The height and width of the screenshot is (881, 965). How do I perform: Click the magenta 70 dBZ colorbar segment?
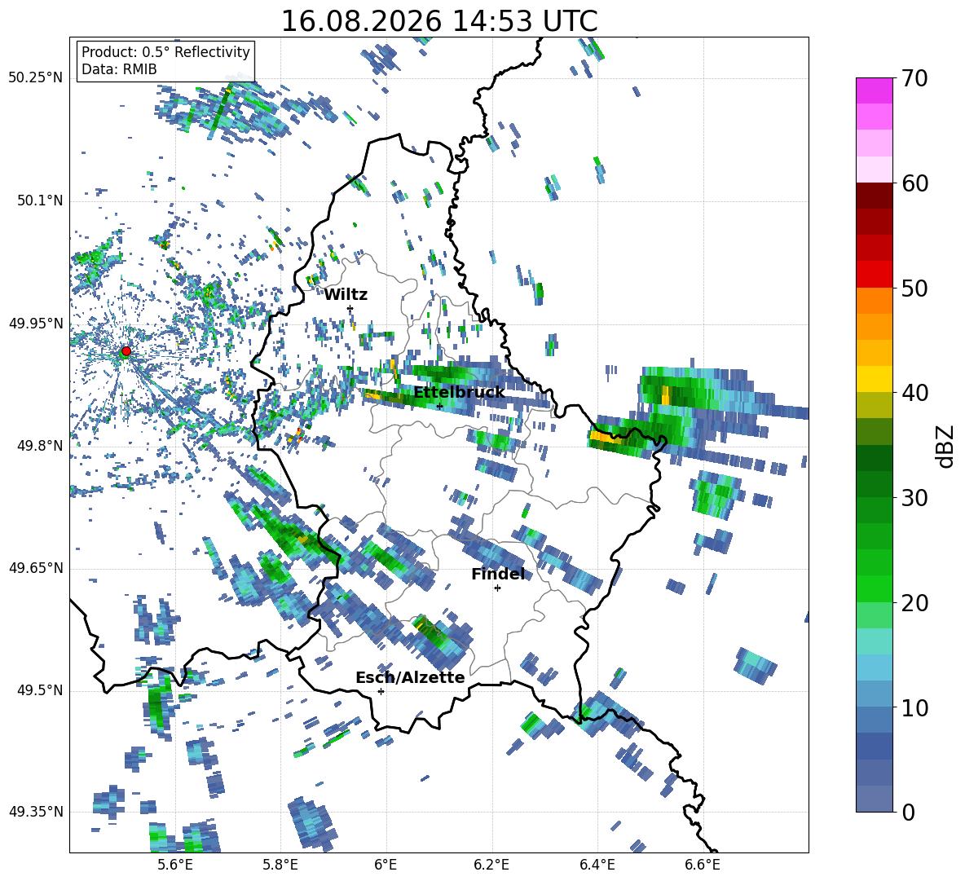coord(874,90)
